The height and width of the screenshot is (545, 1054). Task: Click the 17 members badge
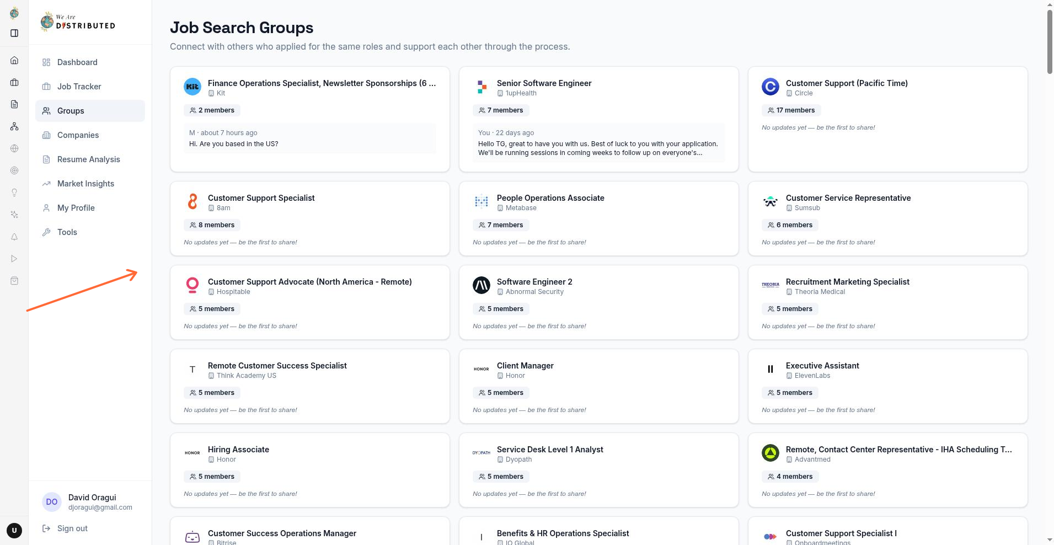coord(791,110)
